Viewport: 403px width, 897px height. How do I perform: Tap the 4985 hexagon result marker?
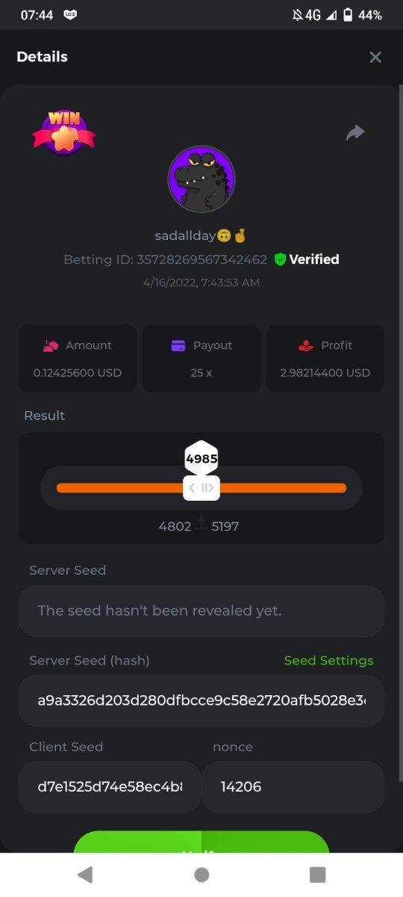tap(201, 459)
